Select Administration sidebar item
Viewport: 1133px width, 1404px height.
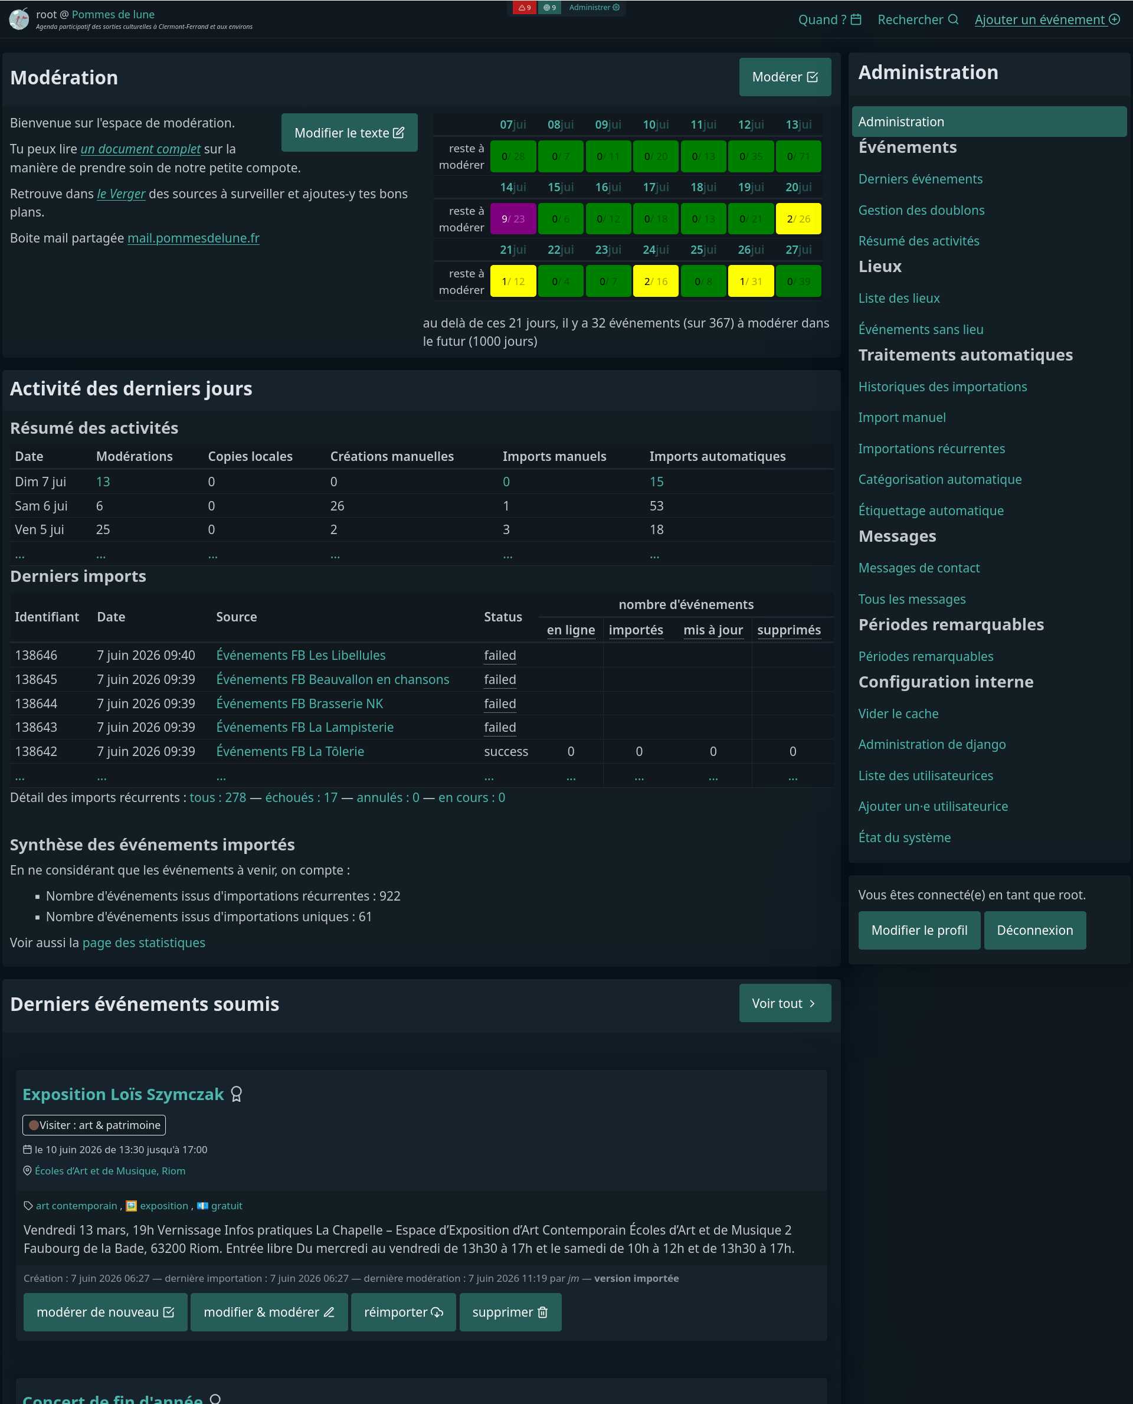989,122
